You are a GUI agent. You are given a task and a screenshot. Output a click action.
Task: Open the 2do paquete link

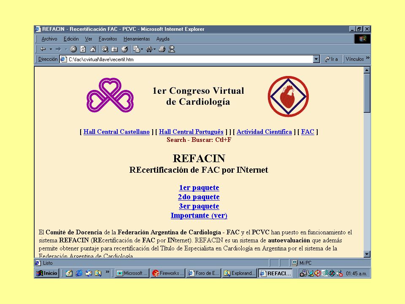click(199, 197)
